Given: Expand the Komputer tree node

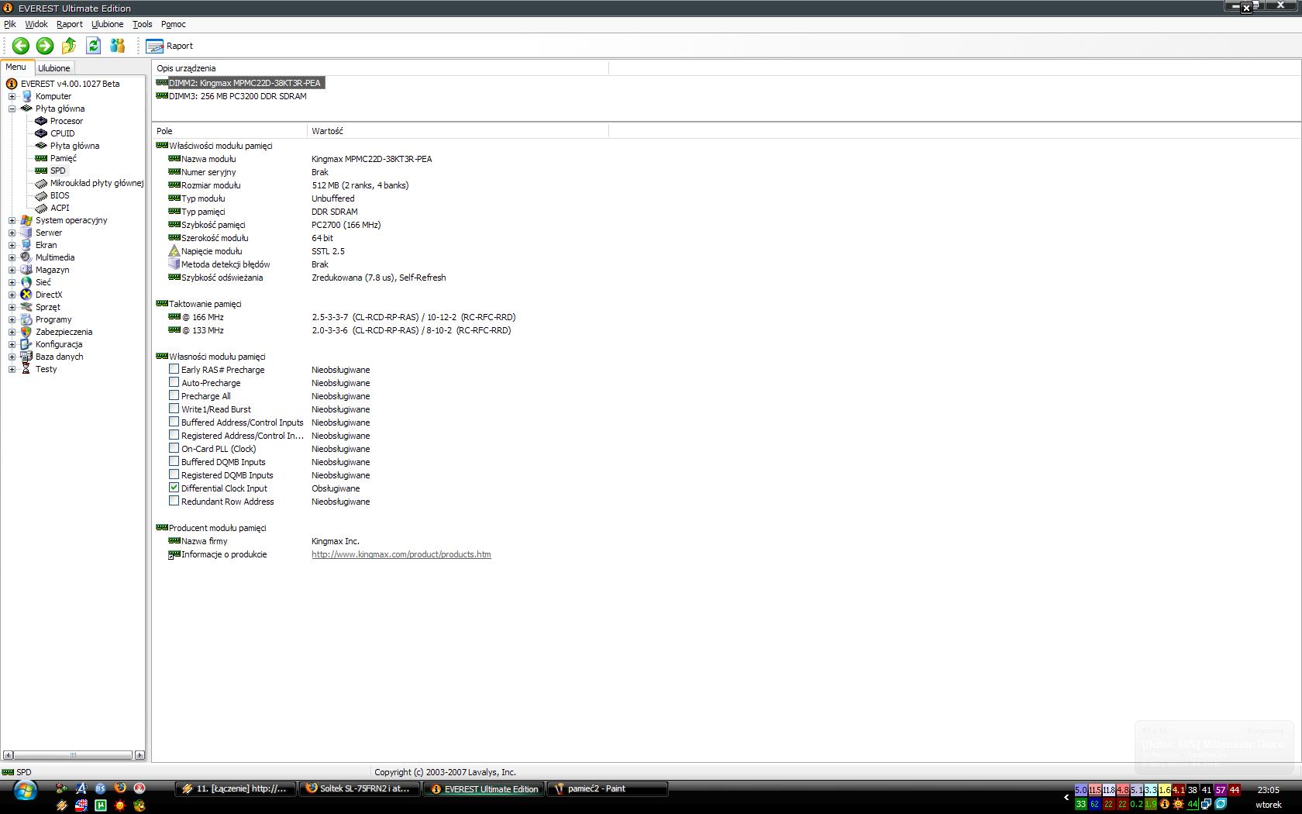Looking at the screenshot, I should pyautogui.click(x=12, y=96).
